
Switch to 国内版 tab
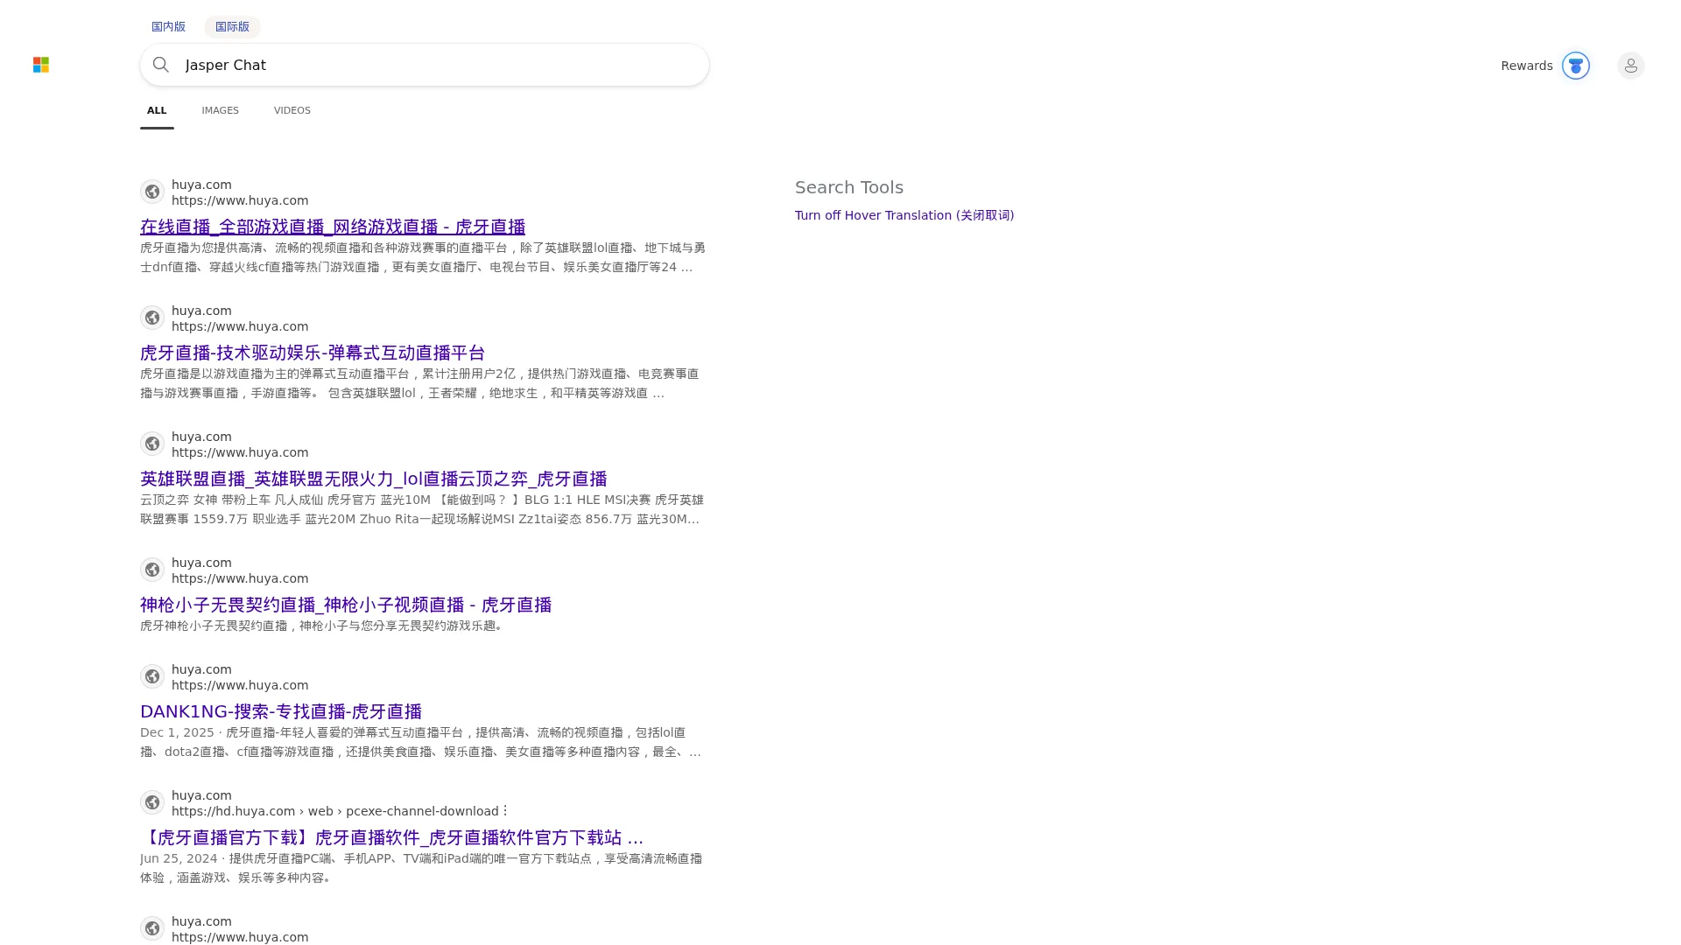[168, 26]
